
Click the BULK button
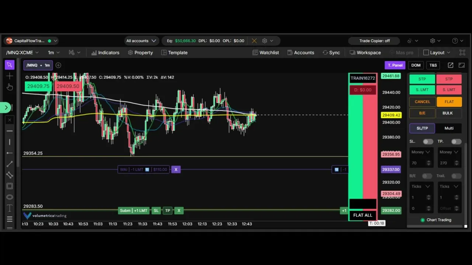click(448, 113)
